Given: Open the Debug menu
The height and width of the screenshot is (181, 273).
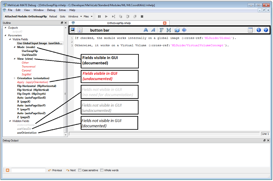Looking at the screenshot, I should click(51, 10).
